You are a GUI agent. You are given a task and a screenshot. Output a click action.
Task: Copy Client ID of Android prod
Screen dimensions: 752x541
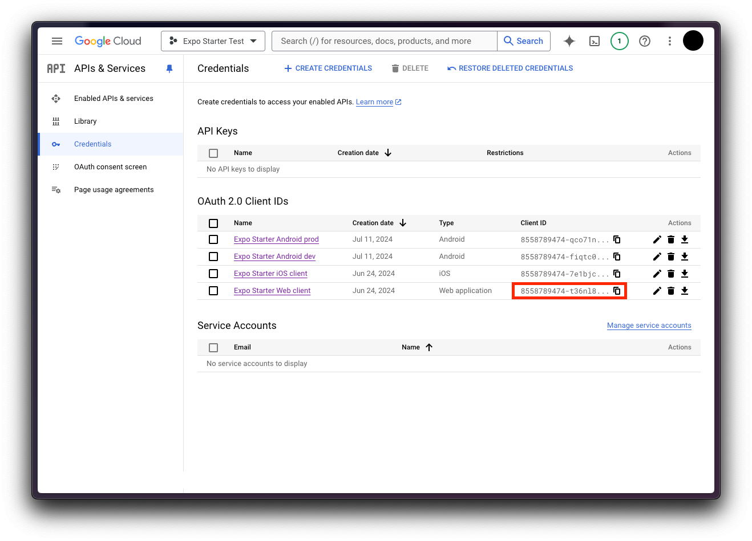point(617,239)
